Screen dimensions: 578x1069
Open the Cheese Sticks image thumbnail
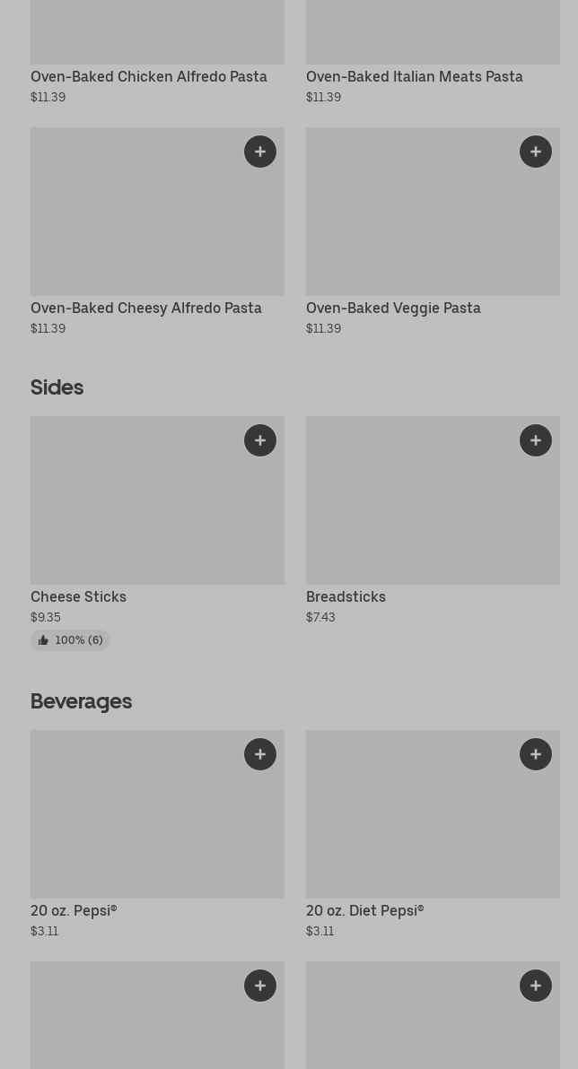click(158, 500)
